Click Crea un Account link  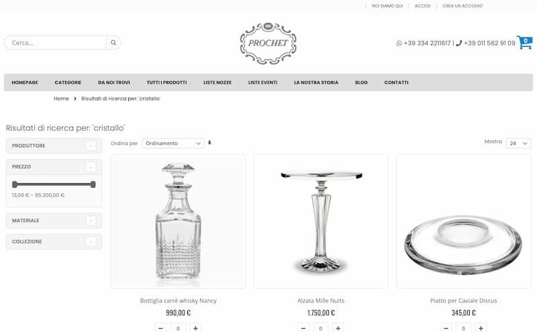pos(462,6)
